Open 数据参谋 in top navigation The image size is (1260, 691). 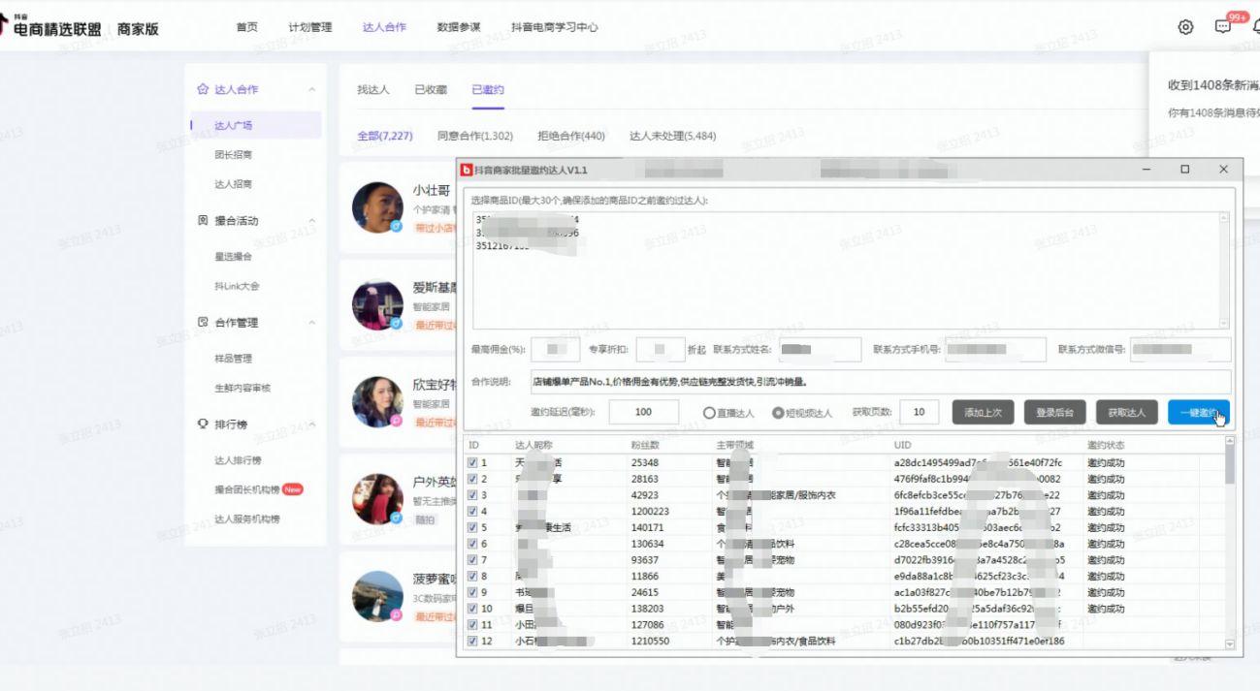(459, 27)
